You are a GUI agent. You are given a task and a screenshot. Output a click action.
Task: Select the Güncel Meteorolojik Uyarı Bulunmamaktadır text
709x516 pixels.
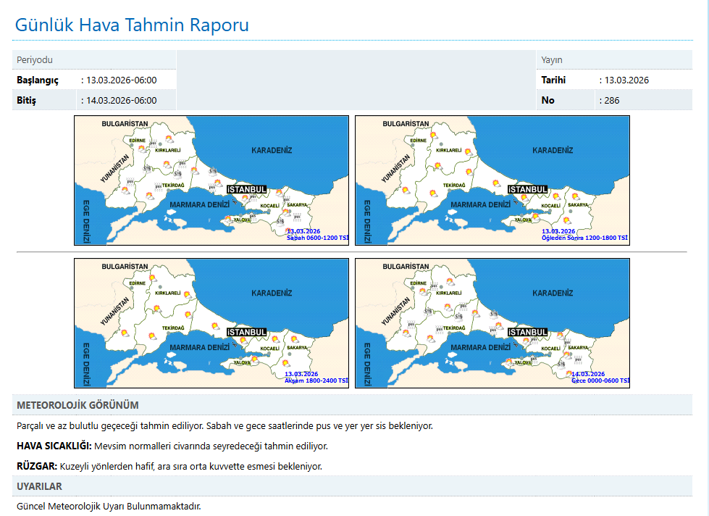[109, 506]
